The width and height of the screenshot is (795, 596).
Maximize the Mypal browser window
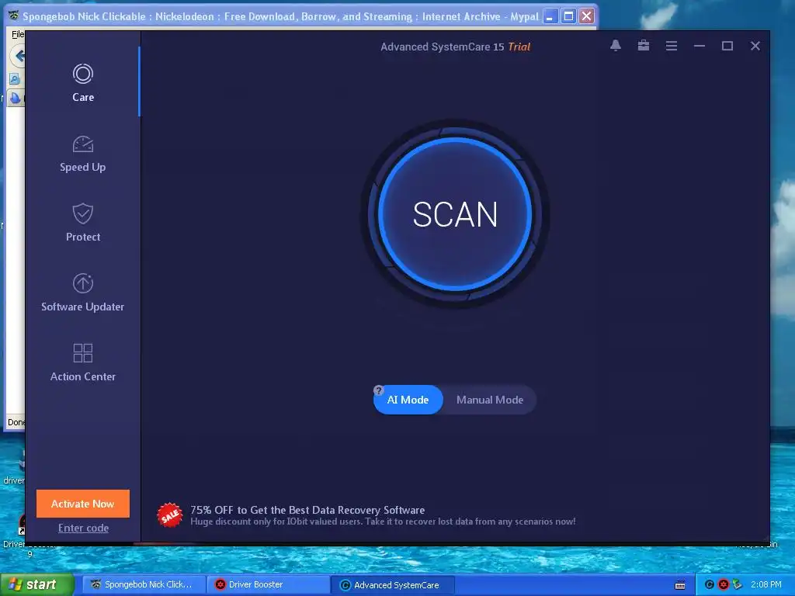pos(568,16)
